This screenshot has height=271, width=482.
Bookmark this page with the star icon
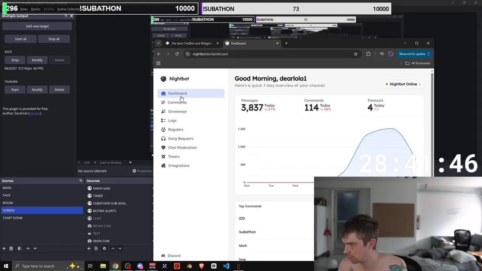click(x=355, y=54)
